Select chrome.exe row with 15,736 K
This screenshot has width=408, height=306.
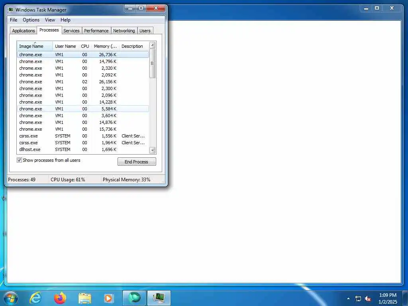pyautogui.click(x=83, y=129)
